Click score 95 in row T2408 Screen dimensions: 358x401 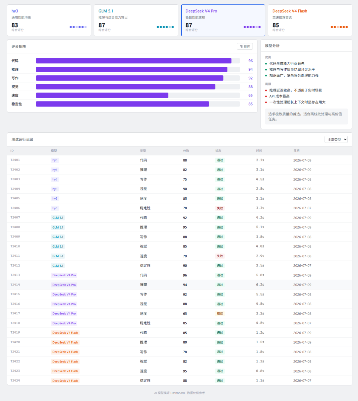(x=185, y=227)
